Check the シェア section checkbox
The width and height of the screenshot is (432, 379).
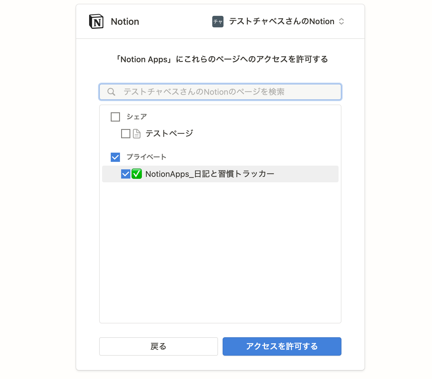pyautogui.click(x=115, y=117)
